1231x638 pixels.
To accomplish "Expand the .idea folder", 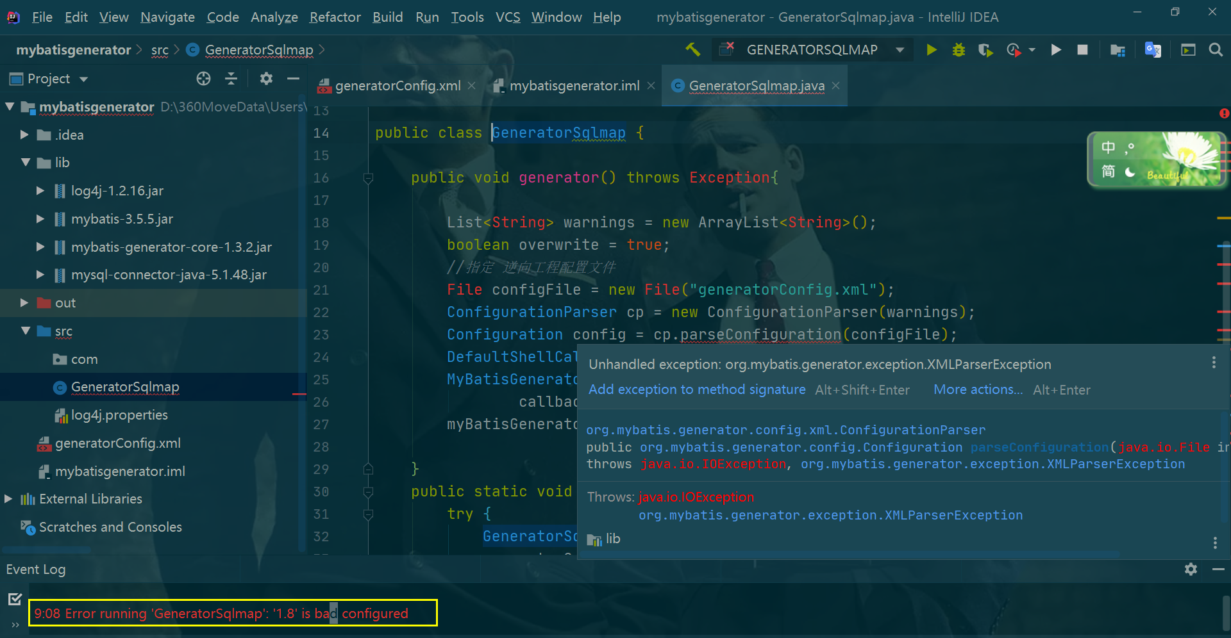I will click(x=24, y=135).
